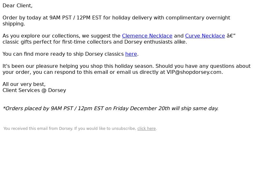Image resolution: width=255 pixels, height=191 pixels.
Task: Open the Curve Necklace link
Action: (x=205, y=36)
